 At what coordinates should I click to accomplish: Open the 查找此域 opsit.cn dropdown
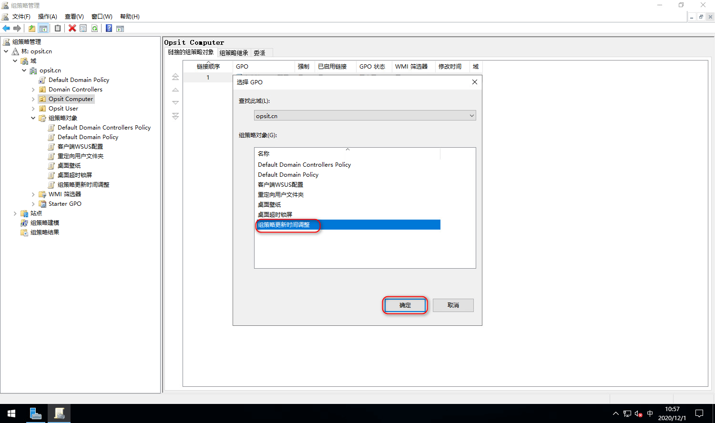pyautogui.click(x=365, y=116)
